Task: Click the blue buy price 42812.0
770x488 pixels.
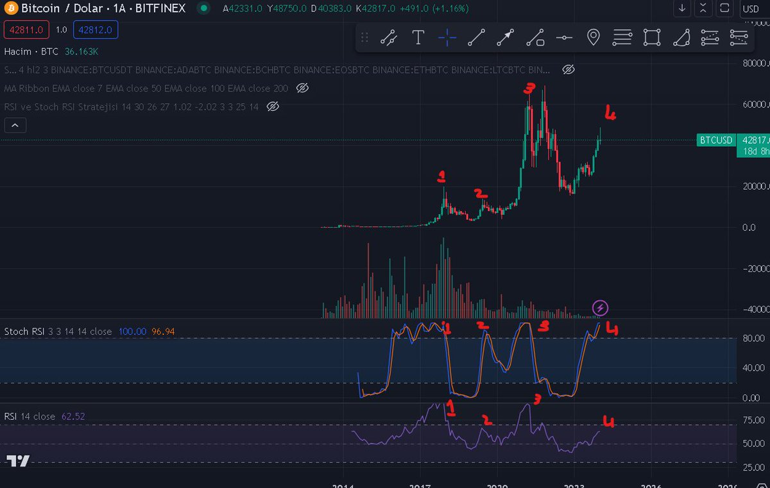Action: (x=95, y=30)
